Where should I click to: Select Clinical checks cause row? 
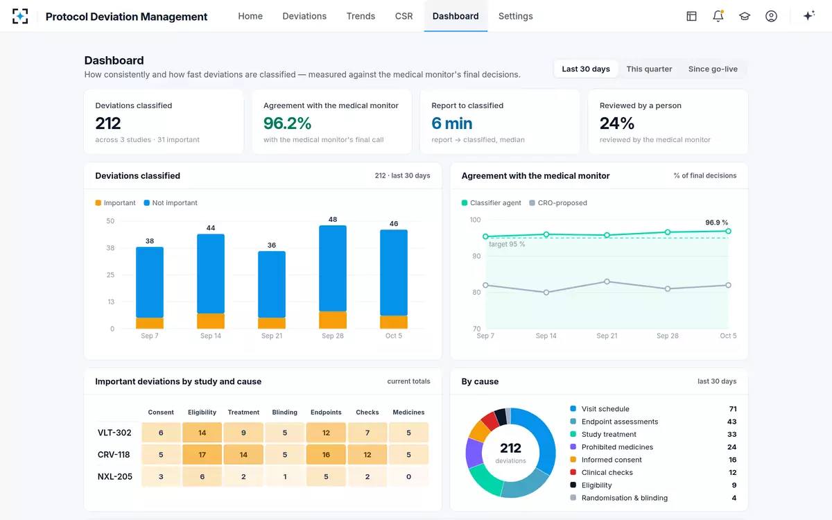(653, 472)
